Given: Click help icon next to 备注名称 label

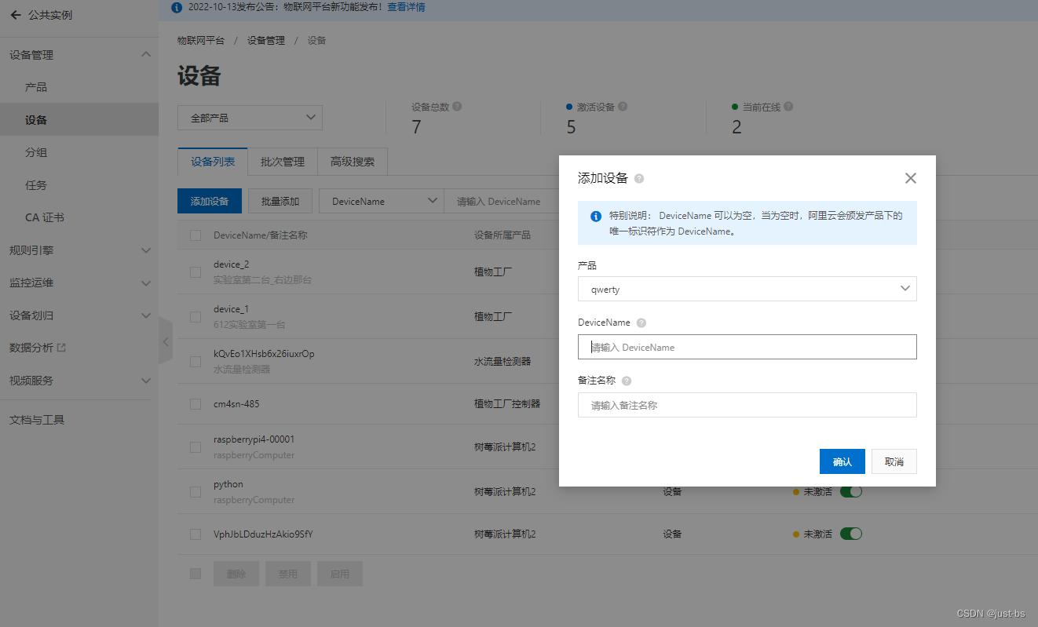Looking at the screenshot, I should tap(627, 381).
